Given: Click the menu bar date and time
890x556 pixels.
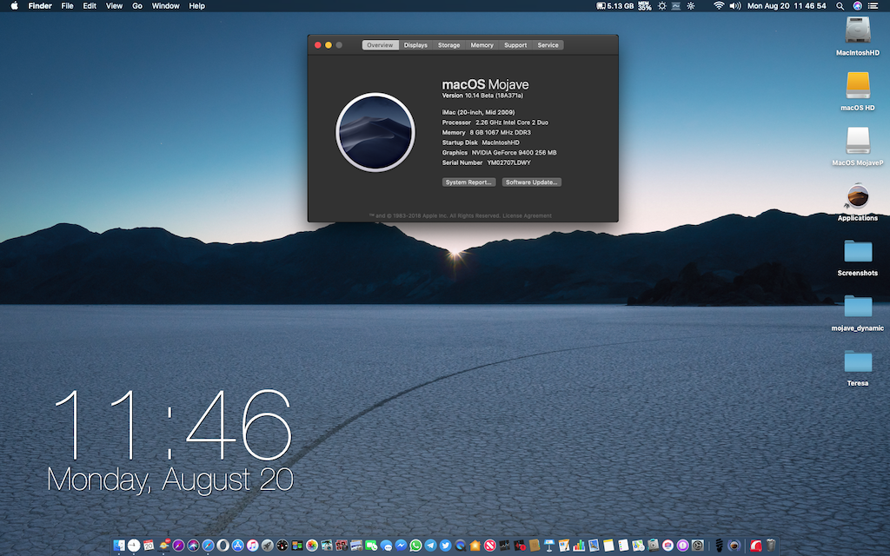Looking at the screenshot, I should click(787, 6).
